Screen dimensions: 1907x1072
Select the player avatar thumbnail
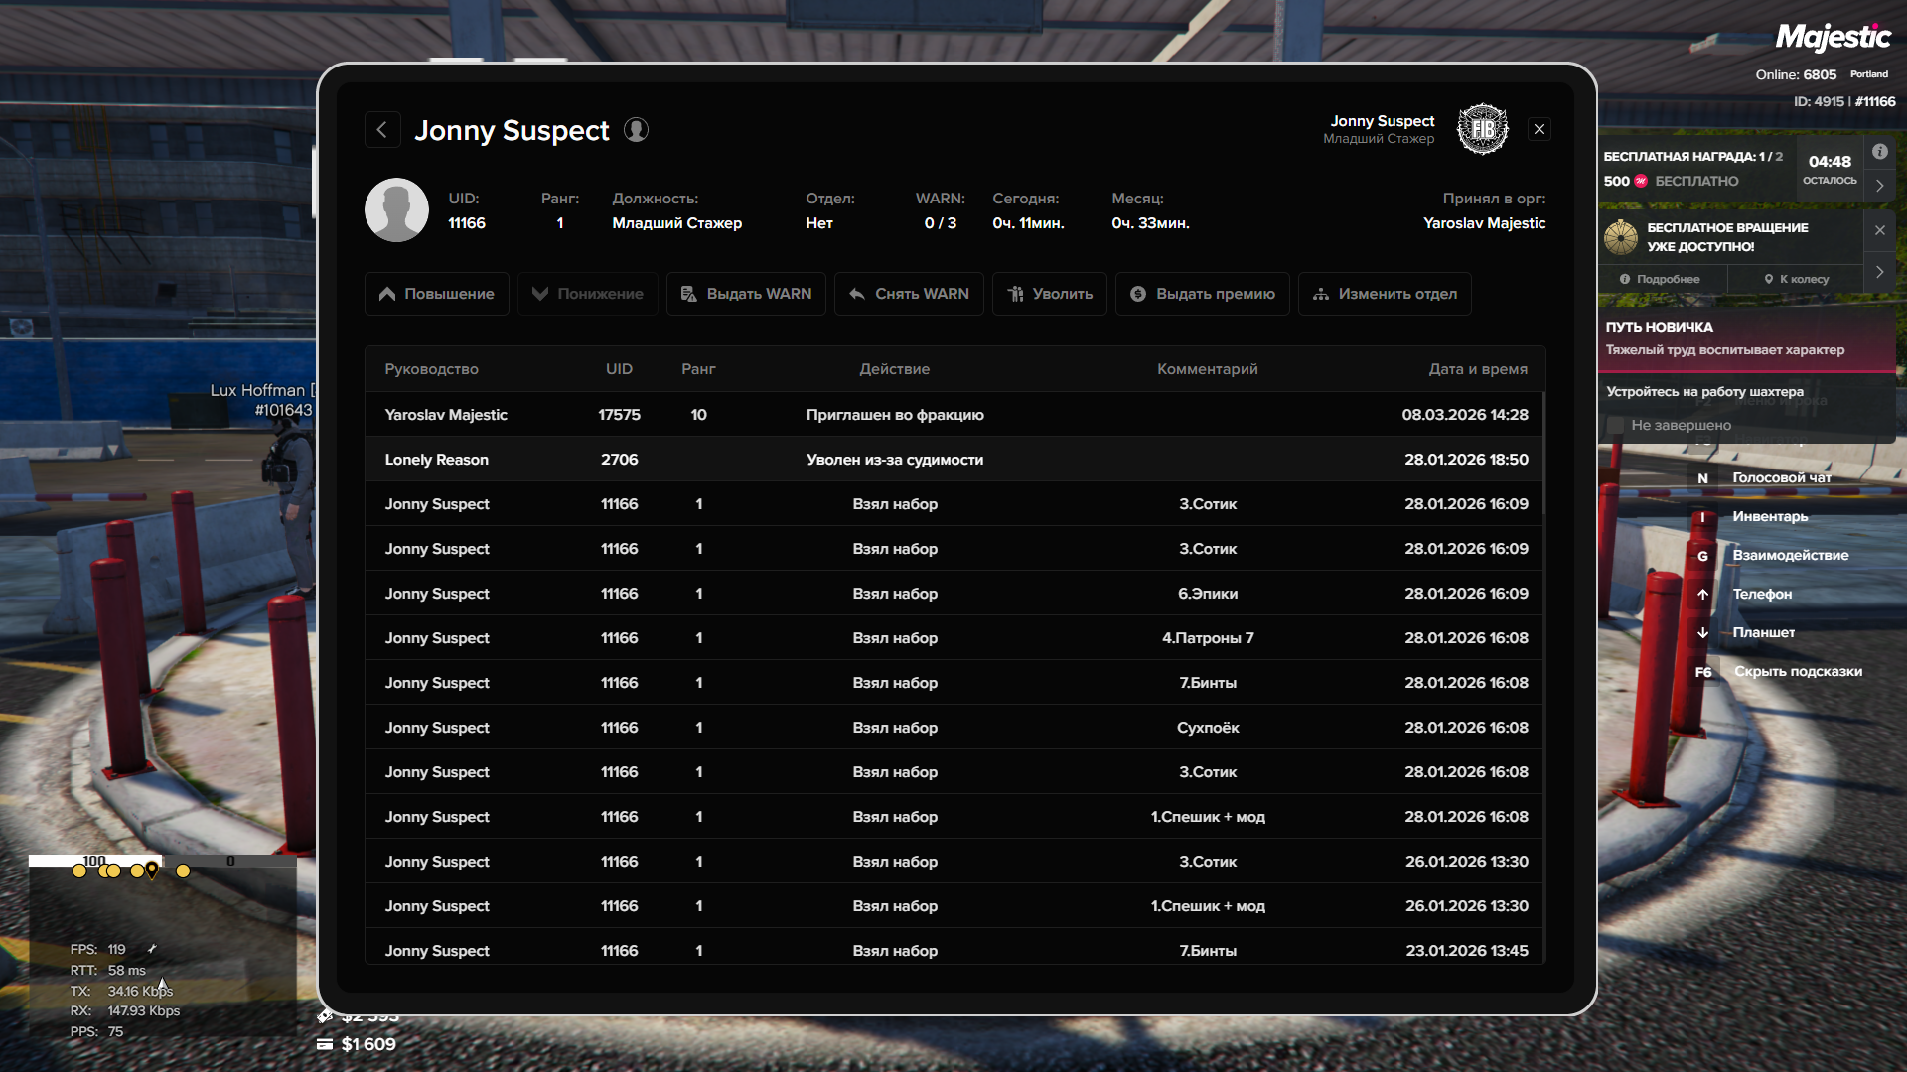tap(396, 210)
